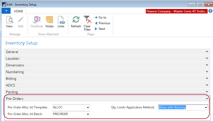The image size is (213, 121).
Task: Go to the Next record
Action: [x=100, y=29]
